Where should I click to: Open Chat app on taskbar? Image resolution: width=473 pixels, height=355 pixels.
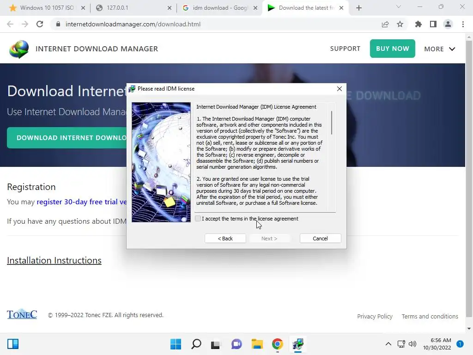pyautogui.click(x=236, y=344)
